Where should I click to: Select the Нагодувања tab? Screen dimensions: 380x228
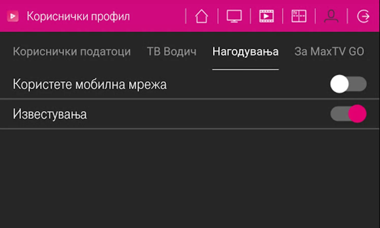click(245, 51)
